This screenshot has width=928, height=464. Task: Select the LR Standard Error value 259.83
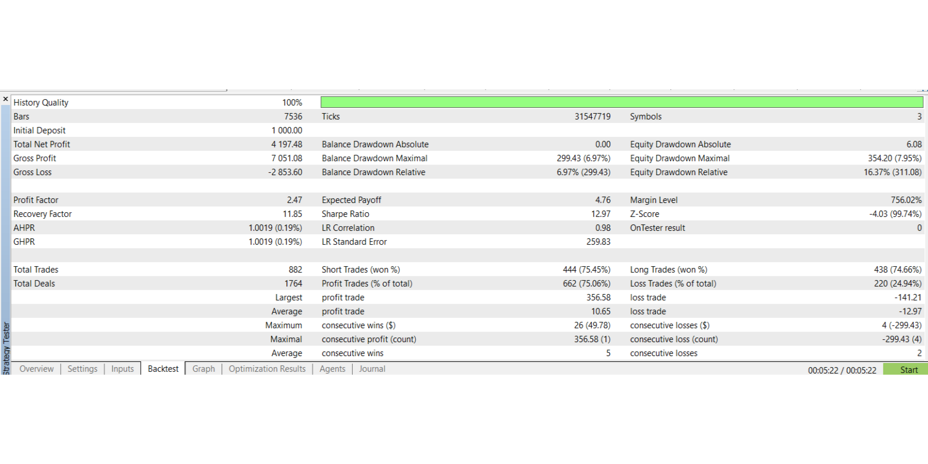point(599,242)
